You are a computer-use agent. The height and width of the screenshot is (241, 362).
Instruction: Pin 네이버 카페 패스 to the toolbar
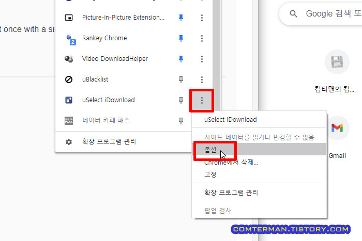pyautogui.click(x=181, y=121)
